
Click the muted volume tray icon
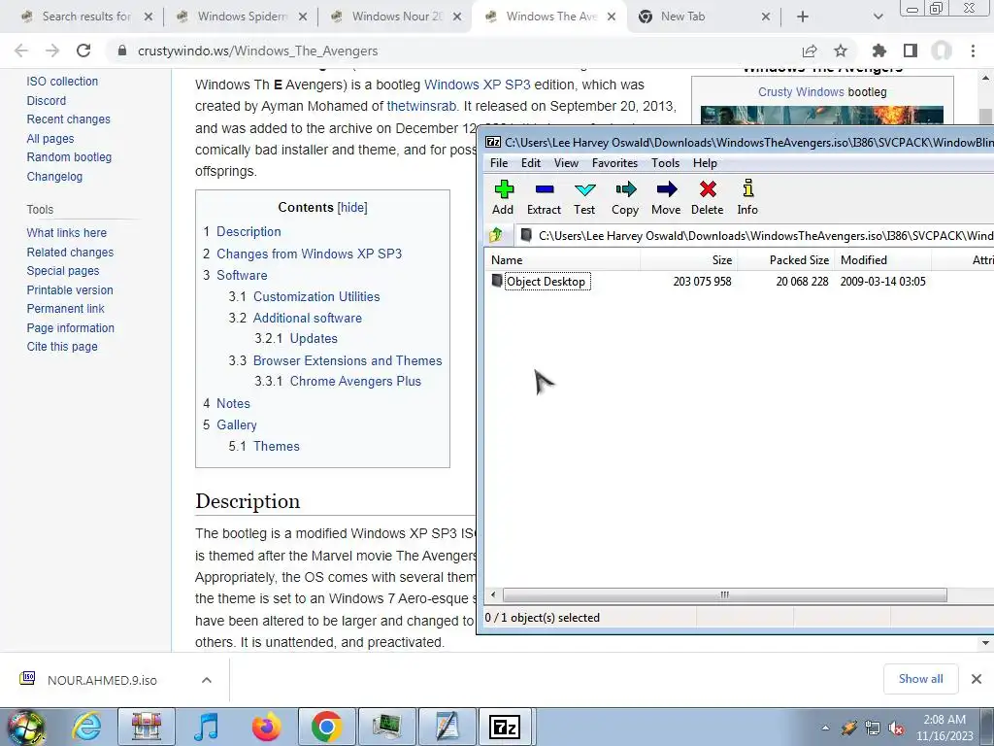(x=896, y=729)
